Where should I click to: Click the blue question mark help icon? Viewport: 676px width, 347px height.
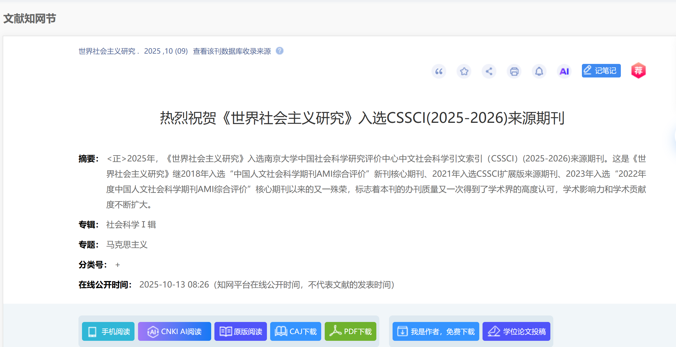click(x=280, y=51)
